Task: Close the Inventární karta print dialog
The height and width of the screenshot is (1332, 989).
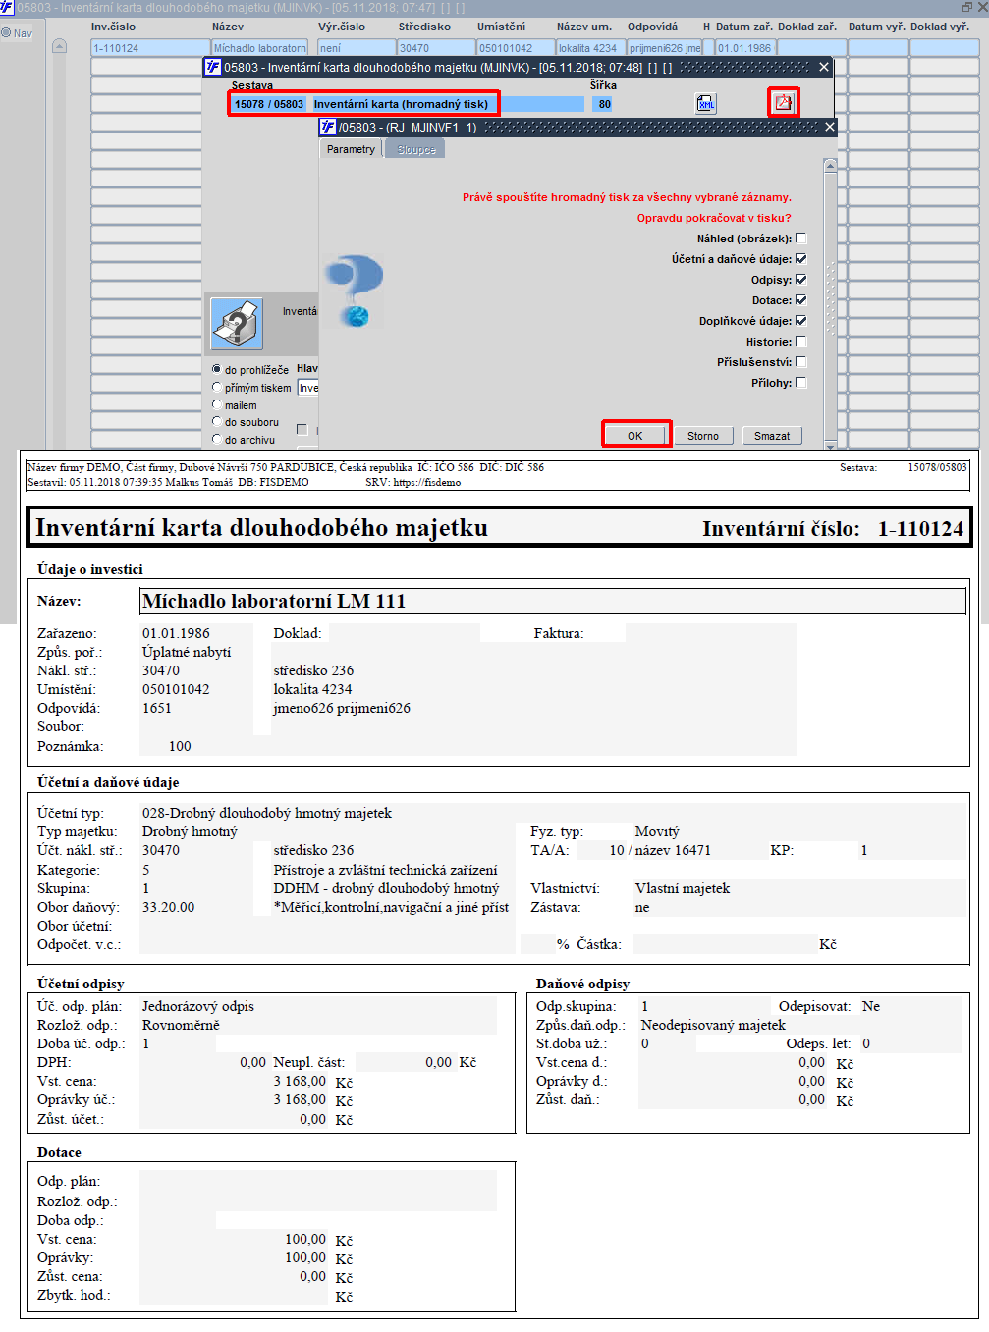Action: click(x=824, y=67)
